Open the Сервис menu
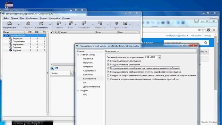222x125 pixels. 43,18
